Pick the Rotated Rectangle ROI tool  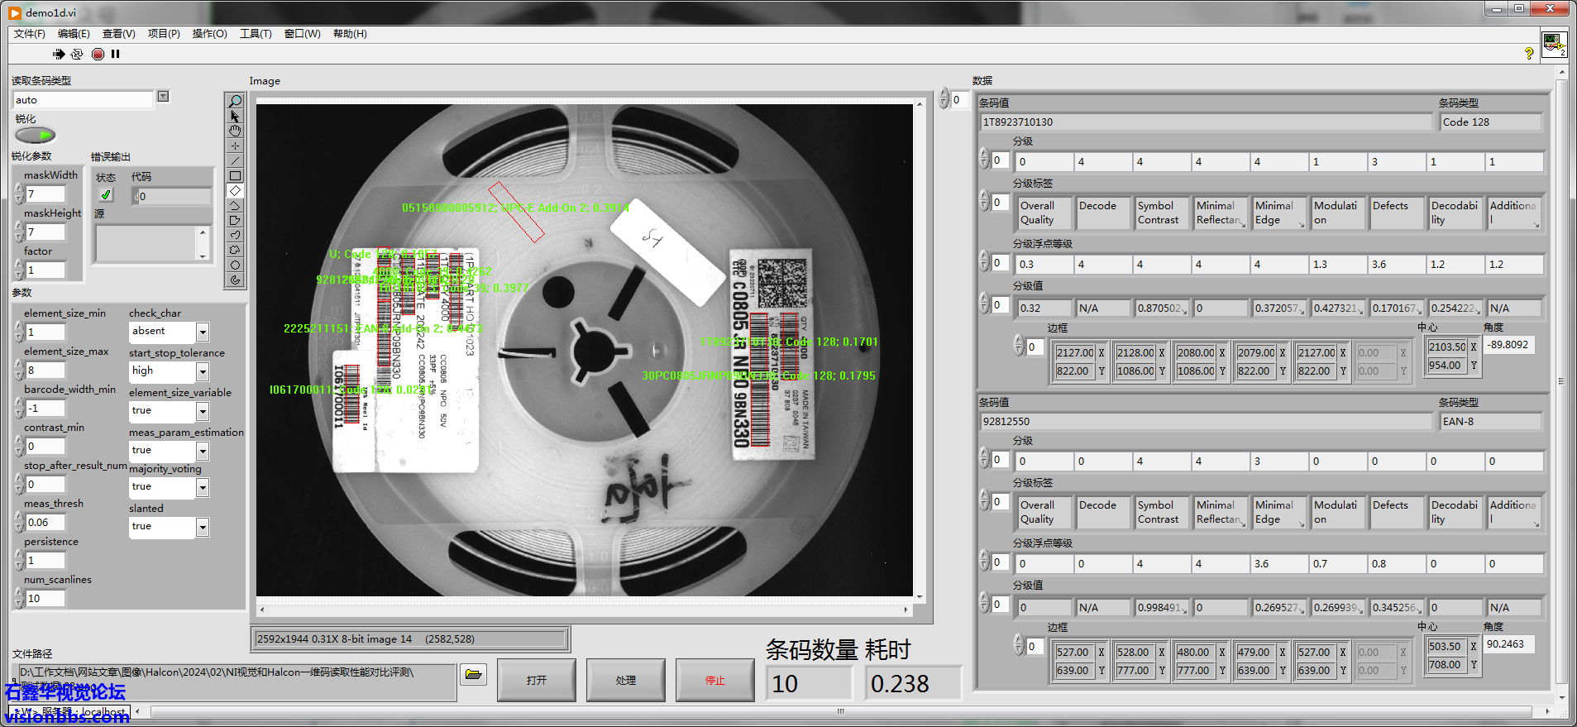click(235, 191)
